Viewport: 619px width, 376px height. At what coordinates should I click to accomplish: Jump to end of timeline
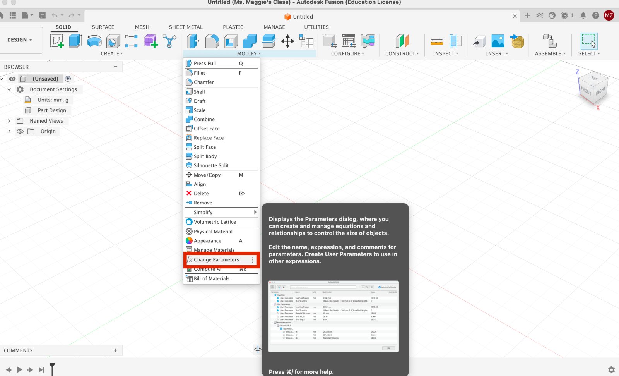pos(41,369)
